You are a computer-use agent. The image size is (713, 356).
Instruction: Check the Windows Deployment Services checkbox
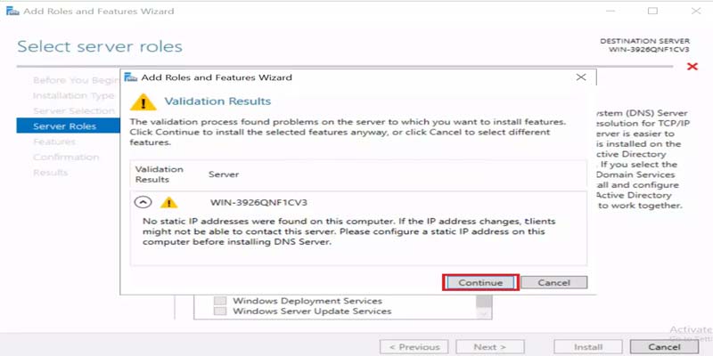pyautogui.click(x=220, y=301)
